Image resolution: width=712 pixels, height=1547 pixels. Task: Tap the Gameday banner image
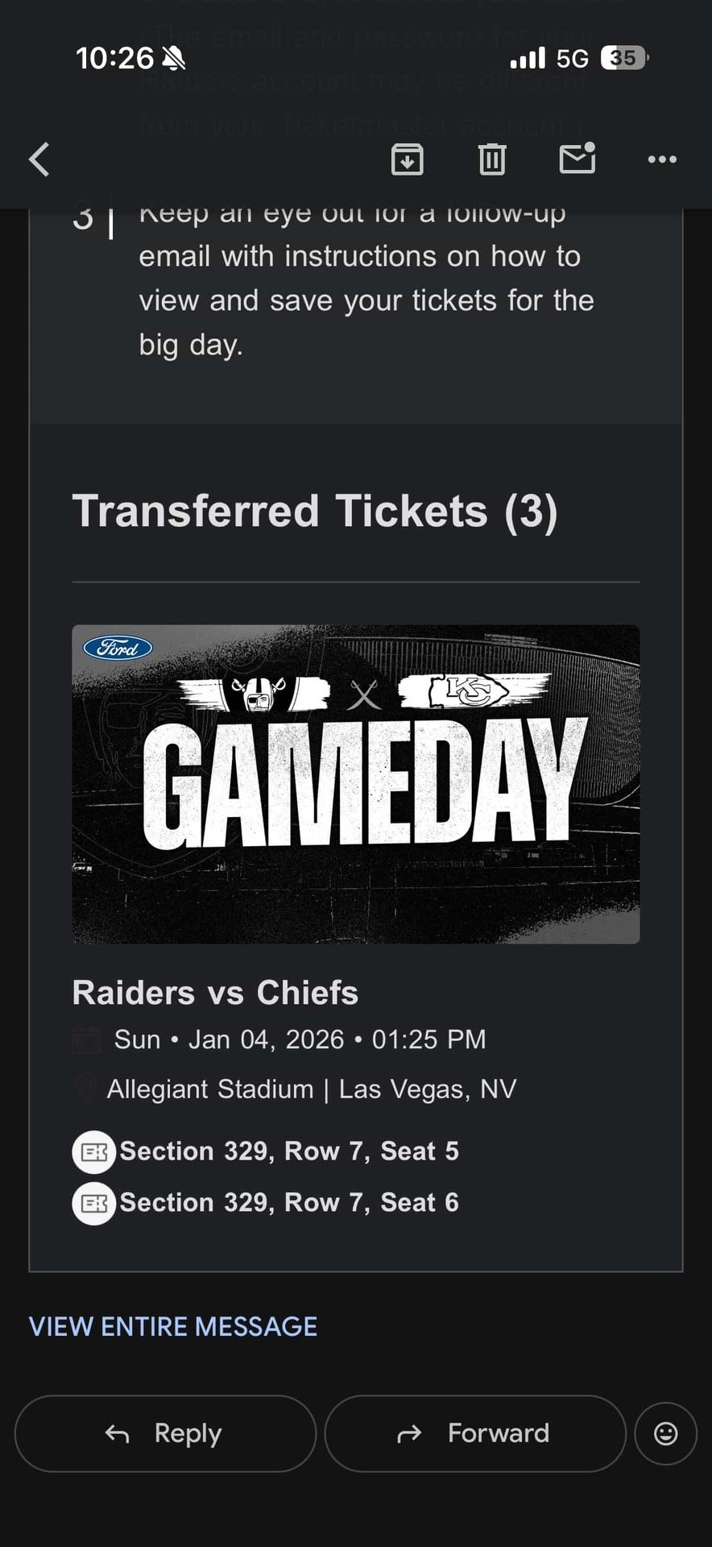point(356,783)
